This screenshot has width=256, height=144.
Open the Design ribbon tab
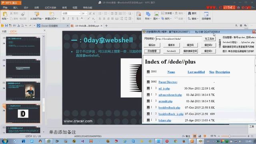point(26,8)
